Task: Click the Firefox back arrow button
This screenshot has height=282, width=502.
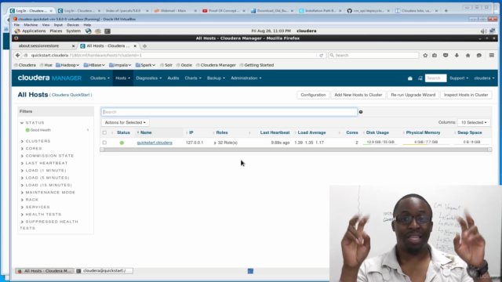Action: coord(17,56)
